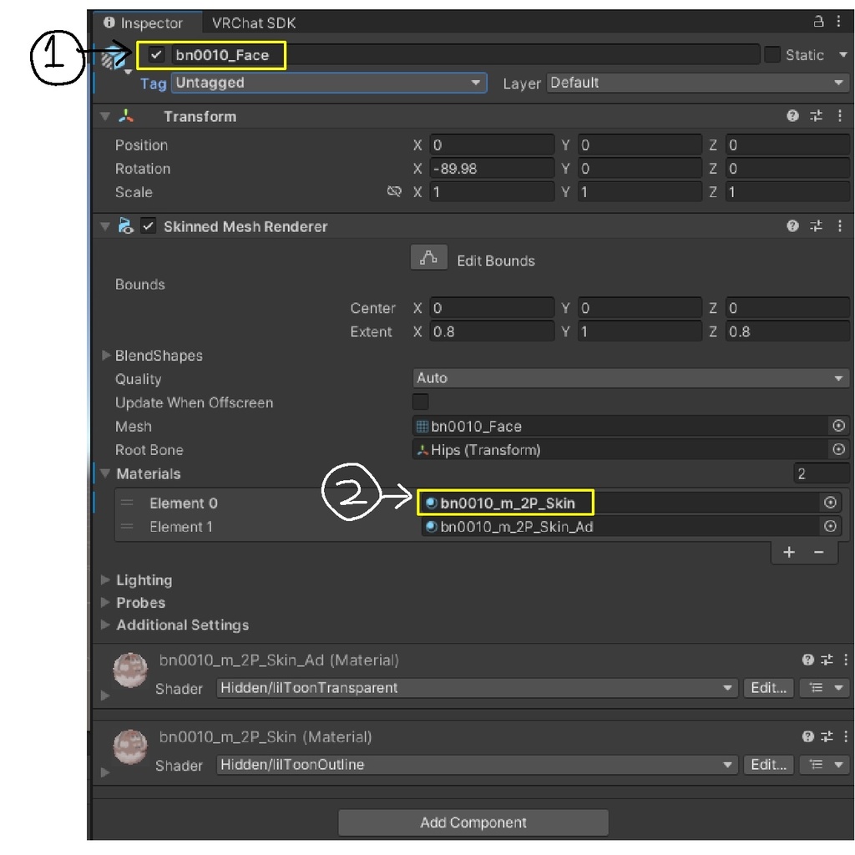Toggle the bn0010_Face active checkbox
The image size is (855, 855).
tap(156, 54)
